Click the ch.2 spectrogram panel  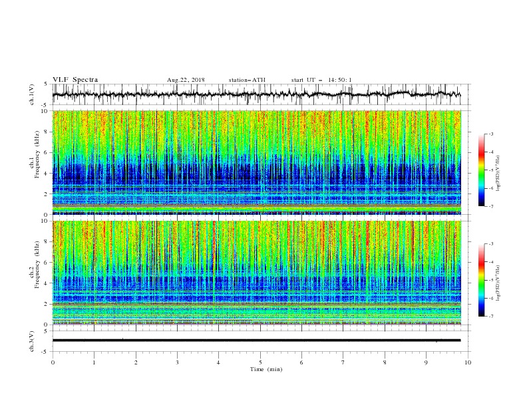pyautogui.click(x=256, y=273)
